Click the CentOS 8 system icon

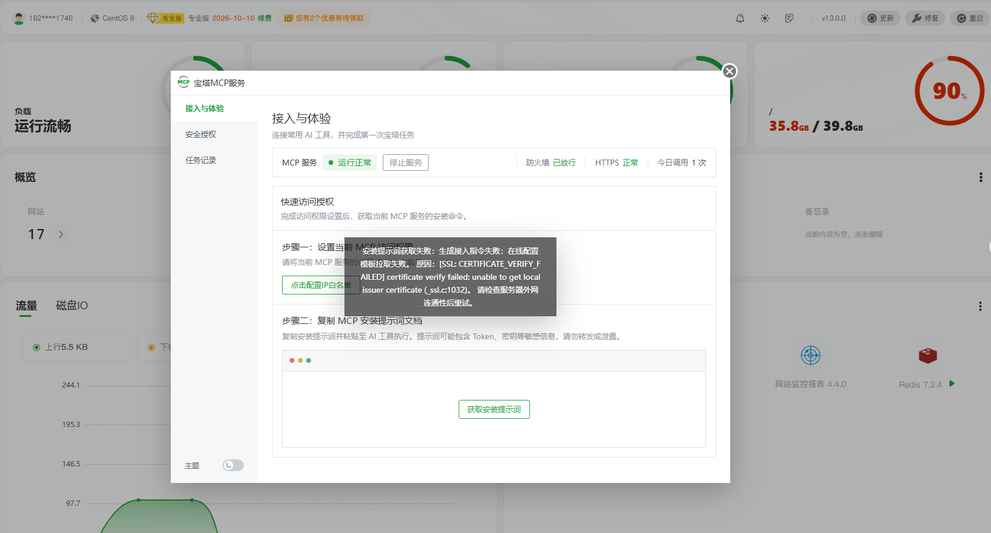pos(95,18)
